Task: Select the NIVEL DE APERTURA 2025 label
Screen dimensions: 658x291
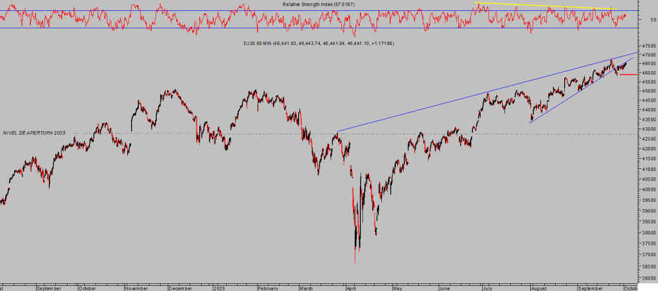Action: (33, 132)
